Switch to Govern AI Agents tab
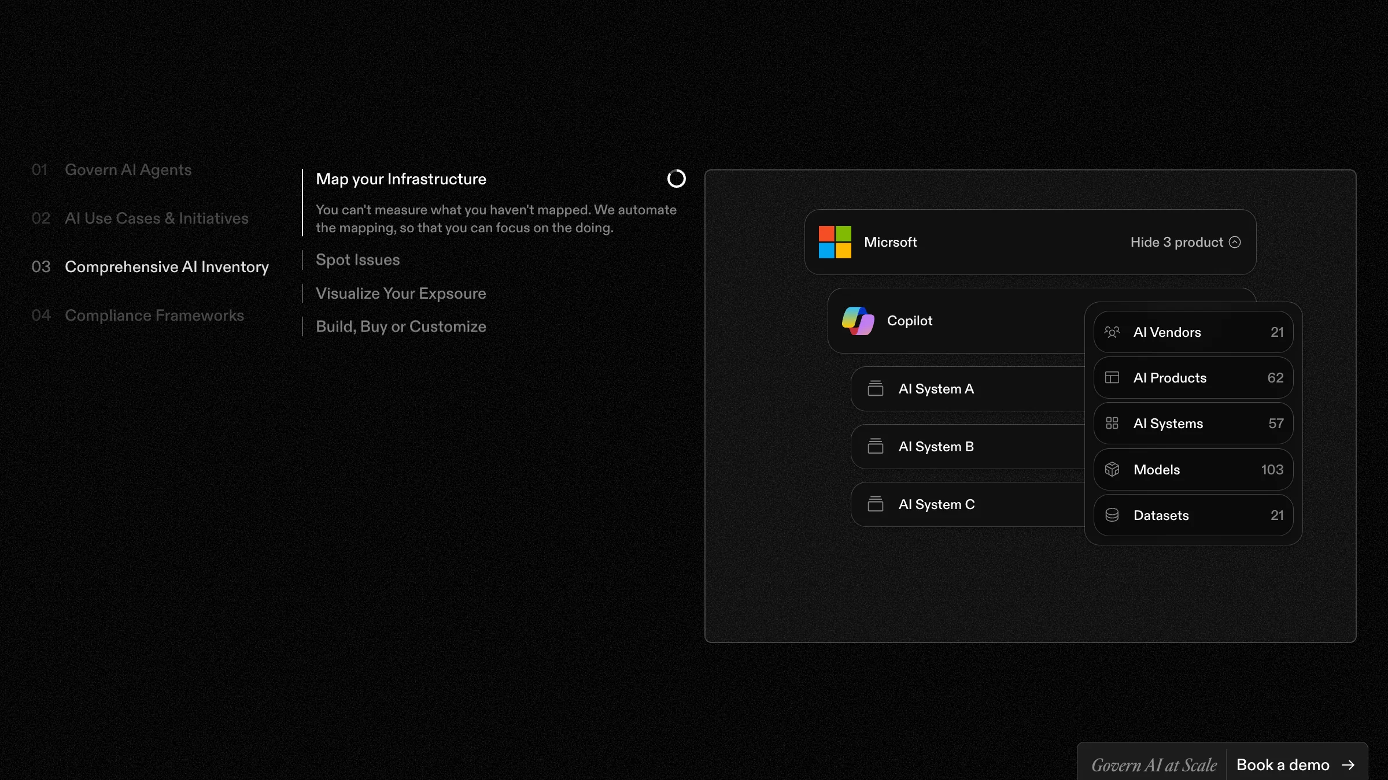1388x780 pixels. (x=128, y=170)
